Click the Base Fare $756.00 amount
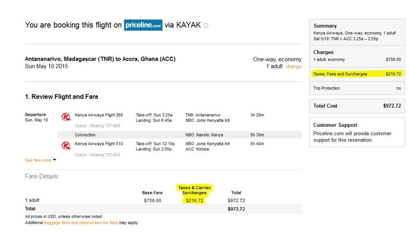 (x=153, y=201)
